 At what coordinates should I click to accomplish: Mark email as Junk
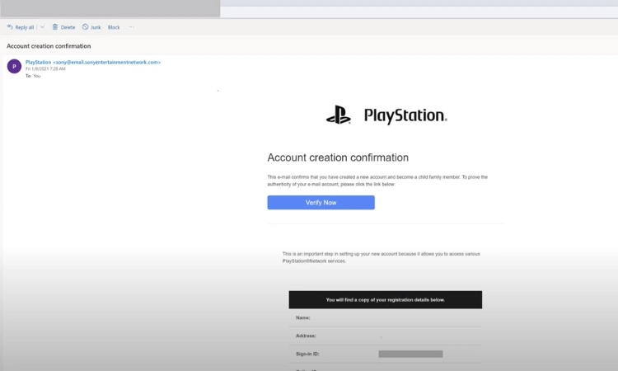[x=91, y=27]
